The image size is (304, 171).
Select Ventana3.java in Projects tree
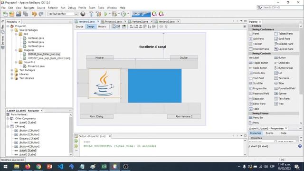[x=34, y=46]
